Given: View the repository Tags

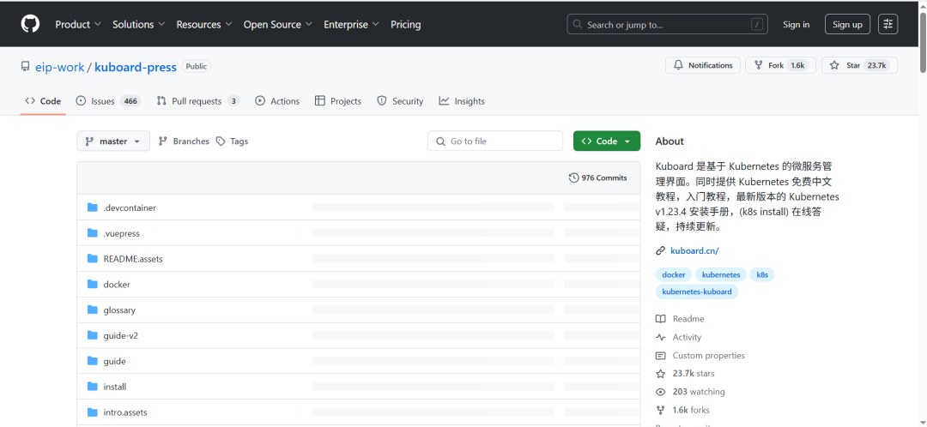Looking at the screenshot, I should [x=232, y=141].
